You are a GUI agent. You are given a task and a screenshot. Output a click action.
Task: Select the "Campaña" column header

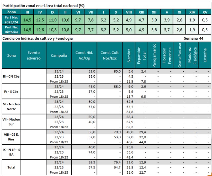[x=60, y=55]
